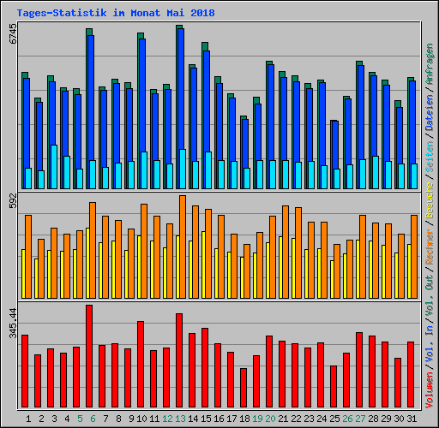Click day label 9 on the x-axis
Viewport: 439px width, 428px height.
(x=131, y=419)
